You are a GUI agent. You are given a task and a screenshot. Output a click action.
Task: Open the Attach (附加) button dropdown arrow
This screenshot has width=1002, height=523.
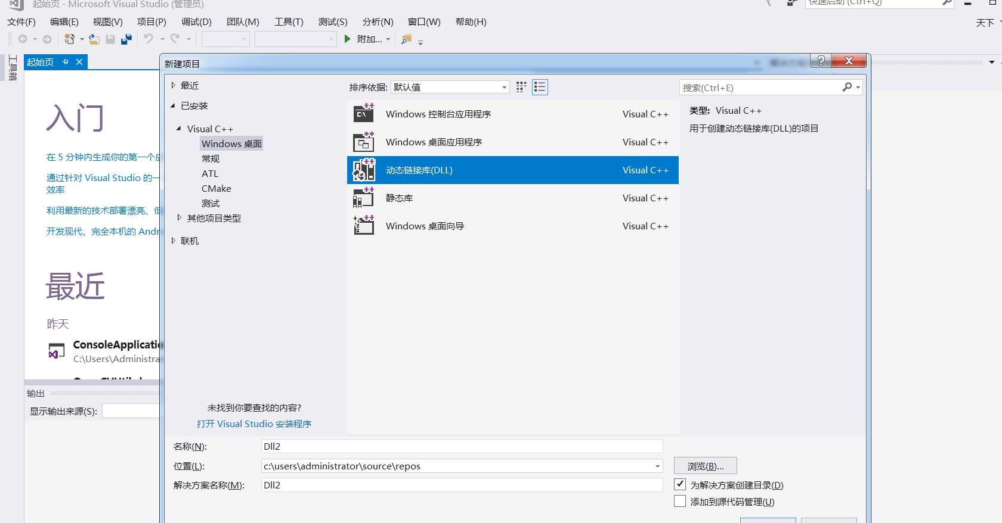pos(388,39)
